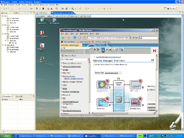
Task: Click Firefox Stop loading icon
Action: [79, 38]
